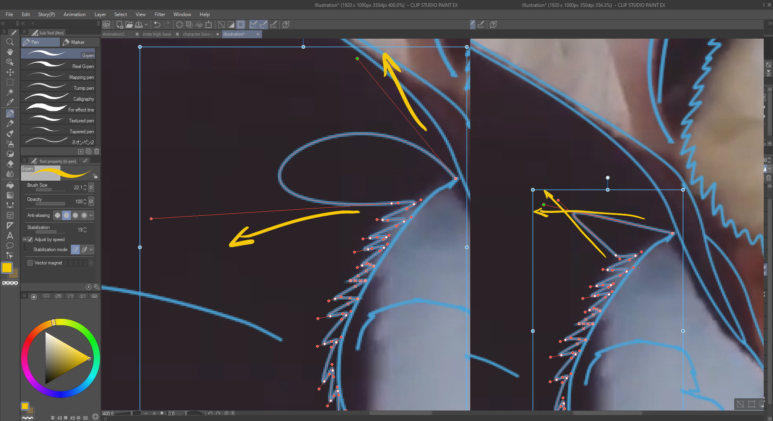The width and height of the screenshot is (773, 421).
Task: Toggle Snap to Special Ruler
Action: [263, 25]
